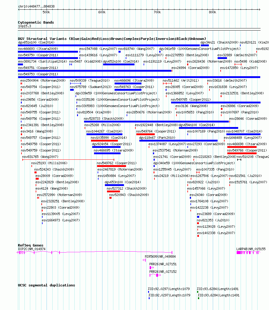Select nsv1035990 (Coe2014) loss variant
The height and width of the screenshot is (310, 269).
pos(104,141)
